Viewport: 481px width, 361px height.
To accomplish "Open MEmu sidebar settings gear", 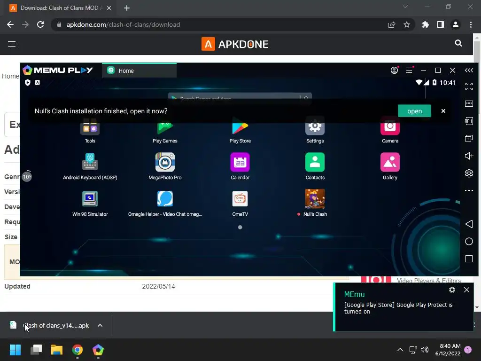I will pyautogui.click(x=469, y=173).
